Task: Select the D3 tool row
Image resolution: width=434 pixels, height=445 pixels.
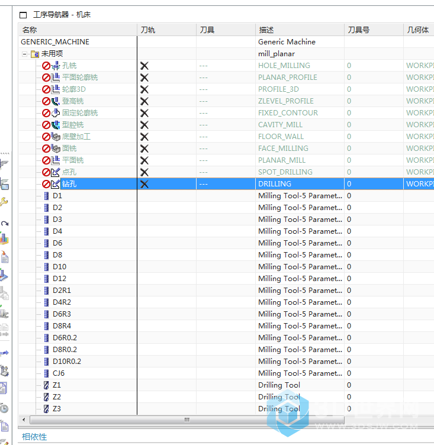Action: tap(226, 220)
